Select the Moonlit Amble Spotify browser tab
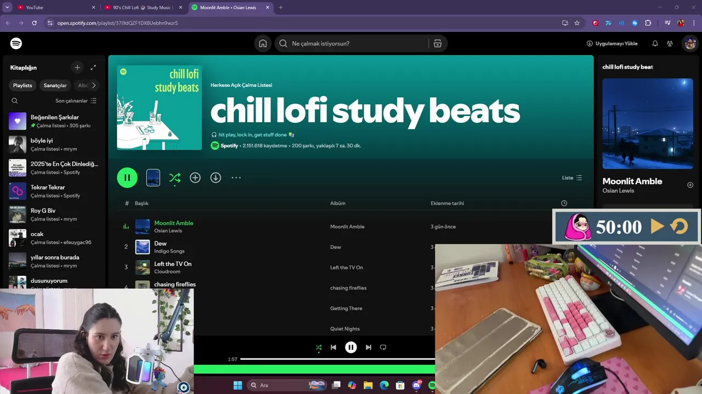This screenshot has height=394, width=702. [230, 7]
